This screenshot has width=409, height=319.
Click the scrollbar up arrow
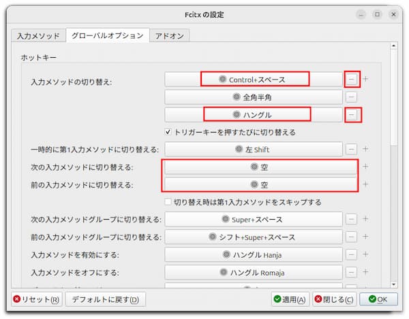393,46
